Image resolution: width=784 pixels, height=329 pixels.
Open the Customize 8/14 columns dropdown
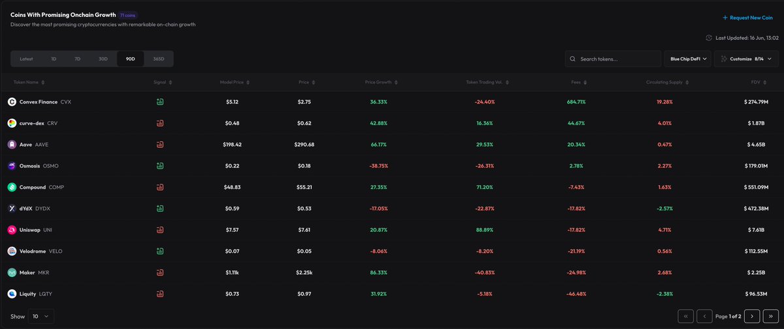[x=746, y=59]
